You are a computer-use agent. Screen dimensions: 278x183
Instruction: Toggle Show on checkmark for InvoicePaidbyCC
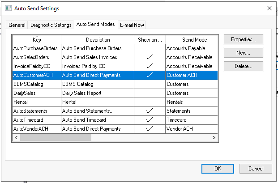pyautogui.click(x=150, y=66)
